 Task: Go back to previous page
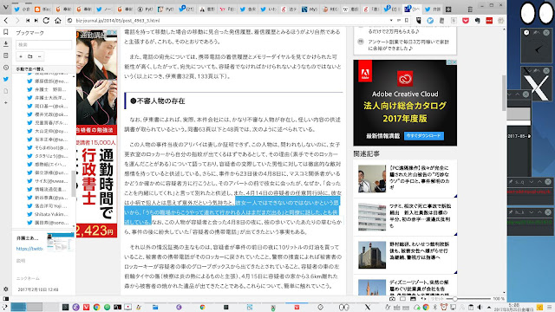[x=6, y=21]
